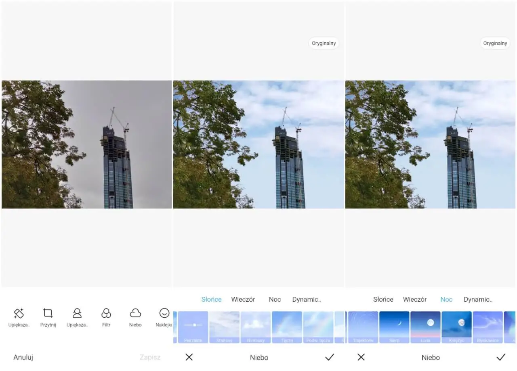The image size is (517, 371).
Task: Select the highlighted blue Noc tab
Action: pos(446,299)
